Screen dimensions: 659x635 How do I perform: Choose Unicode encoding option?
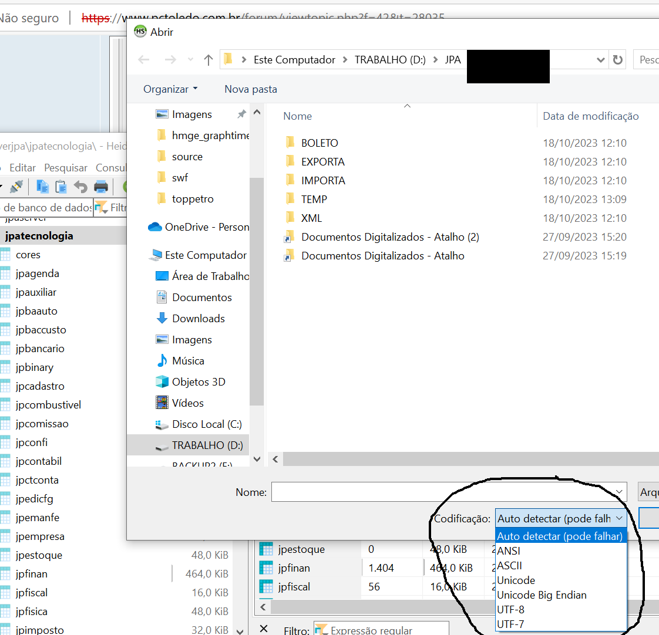pos(561,580)
